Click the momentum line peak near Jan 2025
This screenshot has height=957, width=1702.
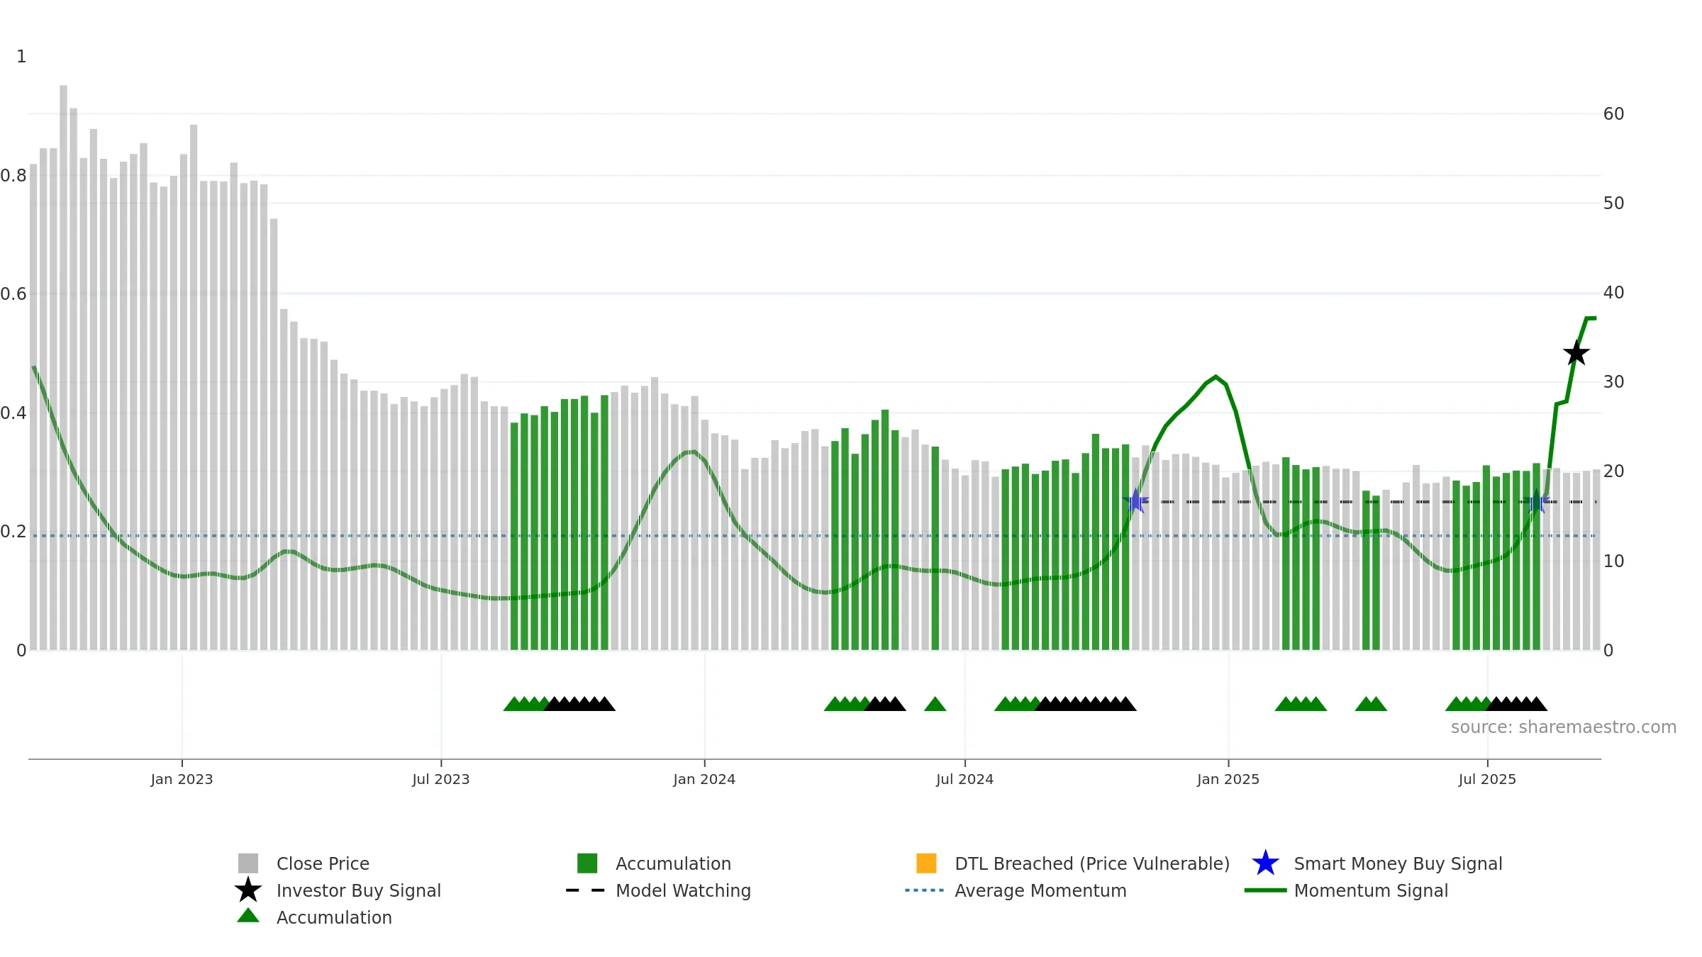pyautogui.click(x=1216, y=376)
